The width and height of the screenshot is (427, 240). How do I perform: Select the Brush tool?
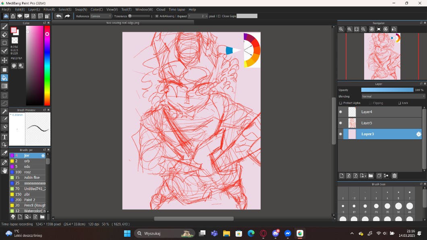4,27
